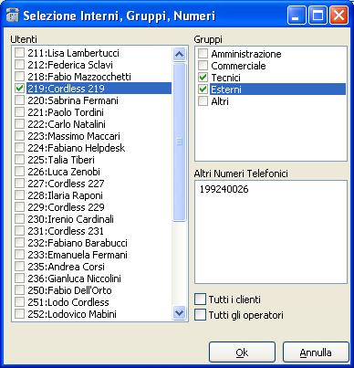Click the scroll down arrow in Utenti list
The height and width of the screenshot is (368, 354).
point(180,312)
